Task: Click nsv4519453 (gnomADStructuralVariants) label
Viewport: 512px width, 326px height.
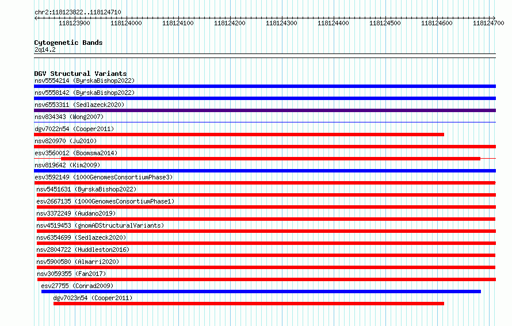Action: tap(100, 225)
